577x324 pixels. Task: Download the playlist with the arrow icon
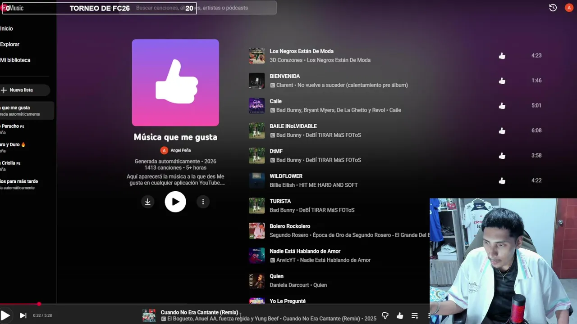click(147, 202)
